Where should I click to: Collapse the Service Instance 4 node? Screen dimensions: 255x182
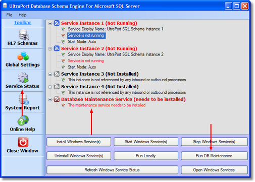(x=50, y=87)
